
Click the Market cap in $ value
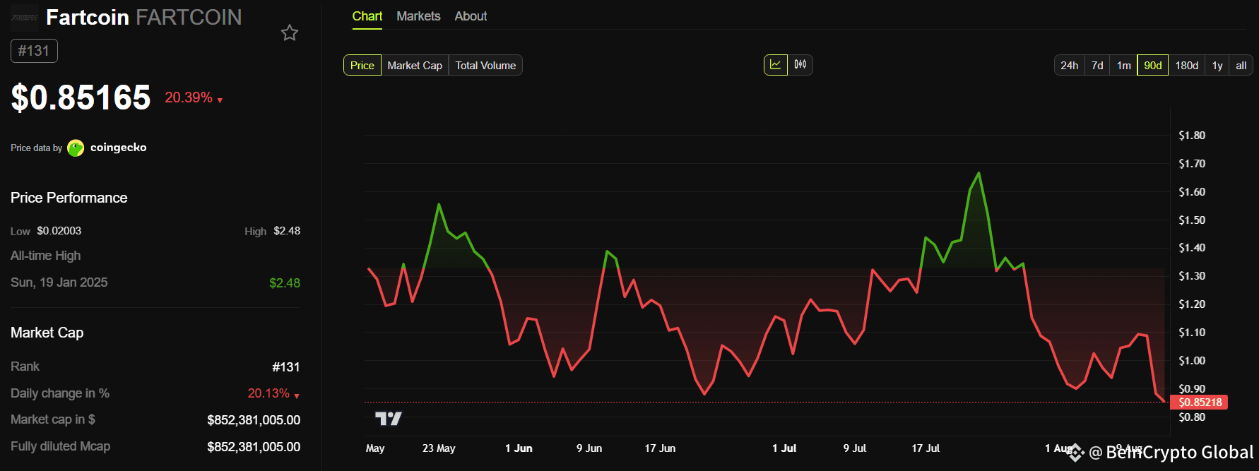[x=254, y=420]
